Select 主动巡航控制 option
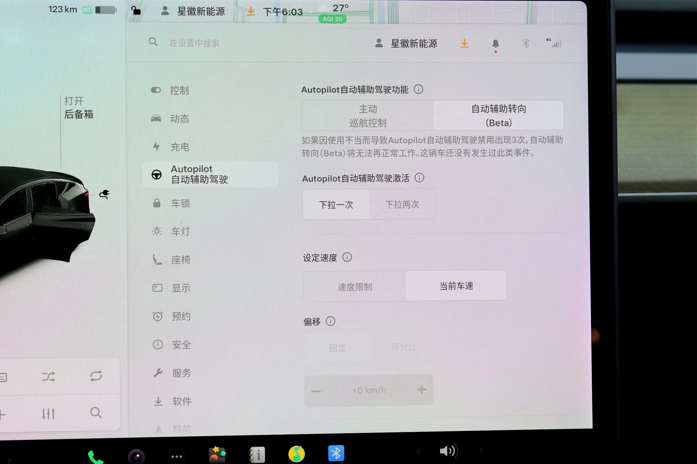Image resolution: width=697 pixels, height=464 pixels. (x=368, y=116)
